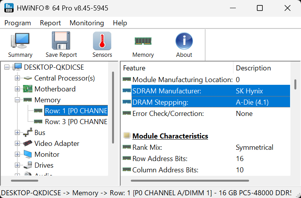Expand the Motherboard tree node
This screenshot has width=301, height=198.
coord(17,89)
